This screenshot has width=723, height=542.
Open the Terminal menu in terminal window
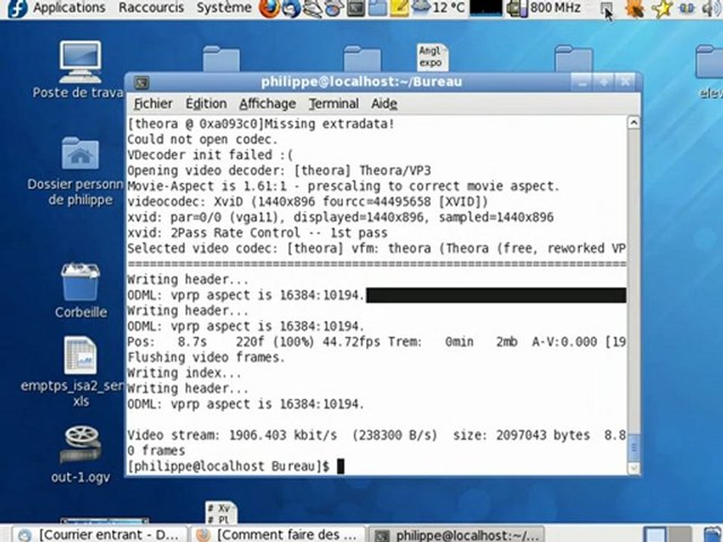click(334, 104)
